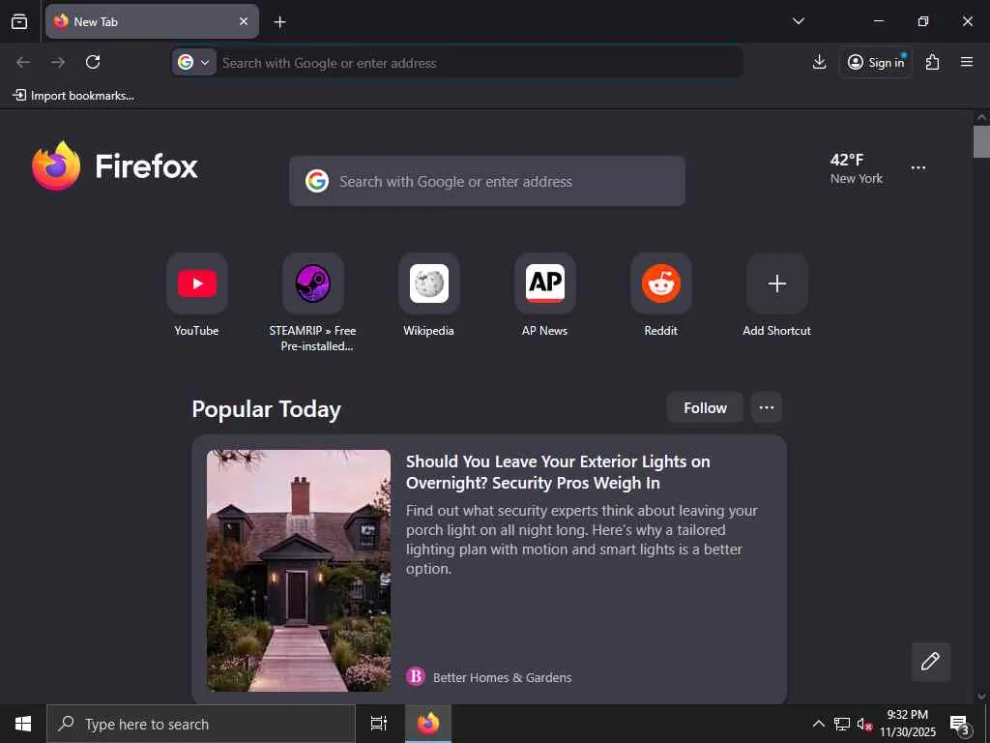Open the search engine selector dropdown in the address bar
The width and height of the screenshot is (990, 743).
193,63
